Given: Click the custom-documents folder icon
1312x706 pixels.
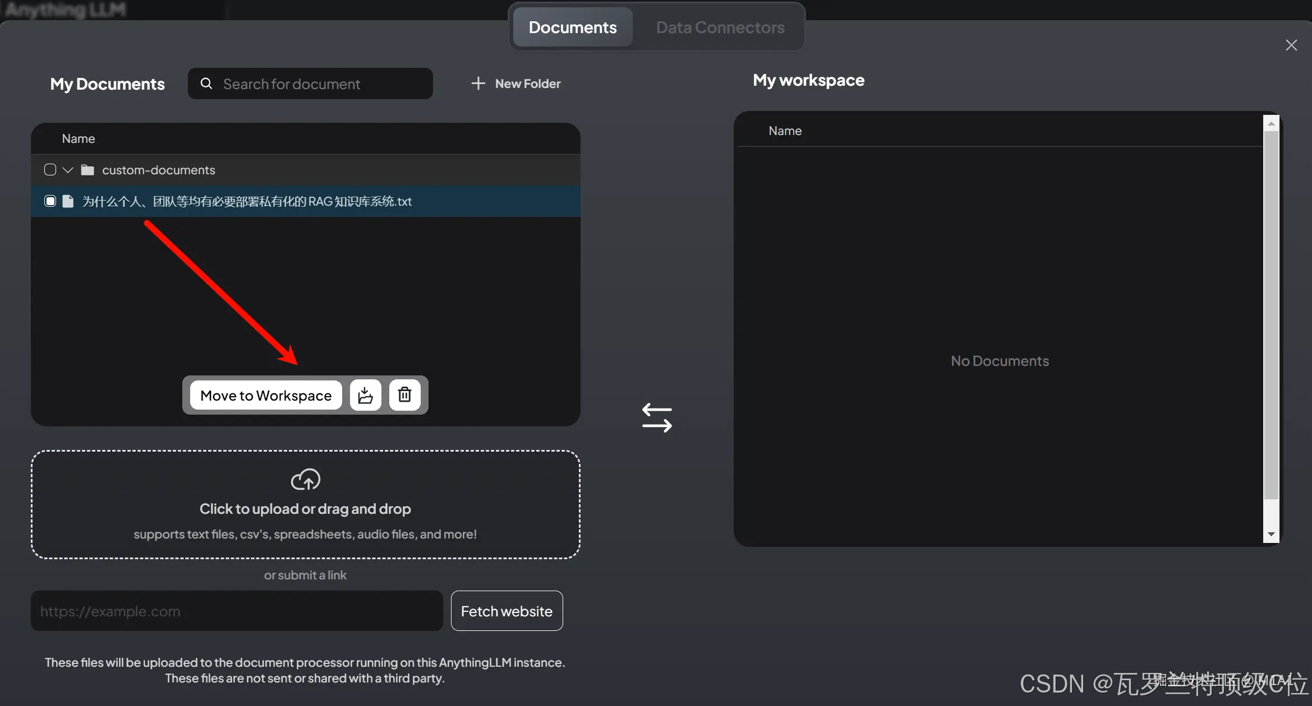Looking at the screenshot, I should click(88, 170).
